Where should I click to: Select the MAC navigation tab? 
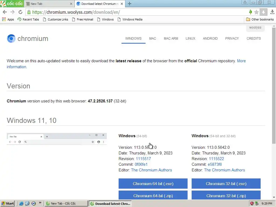coord(153,38)
